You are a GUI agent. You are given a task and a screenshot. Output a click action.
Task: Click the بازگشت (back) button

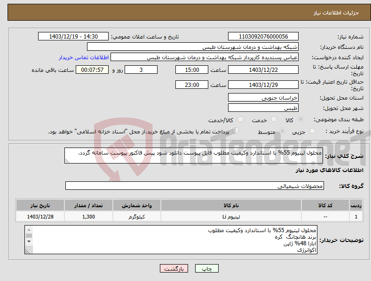(174, 268)
